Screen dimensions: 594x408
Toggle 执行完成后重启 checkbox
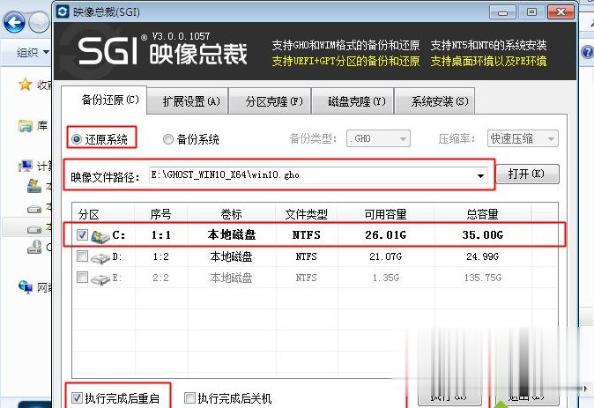tap(77, 397)
